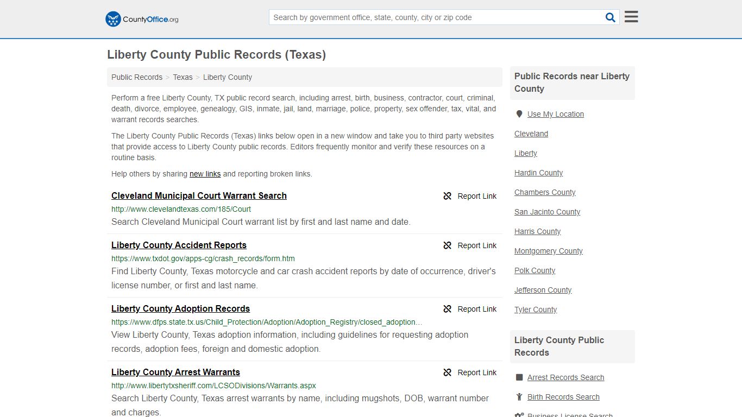
Task: Open Tyler County link
Action: 536,309
